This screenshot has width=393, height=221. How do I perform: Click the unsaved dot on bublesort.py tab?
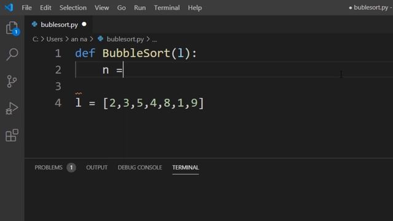click(x=84, y=25)
